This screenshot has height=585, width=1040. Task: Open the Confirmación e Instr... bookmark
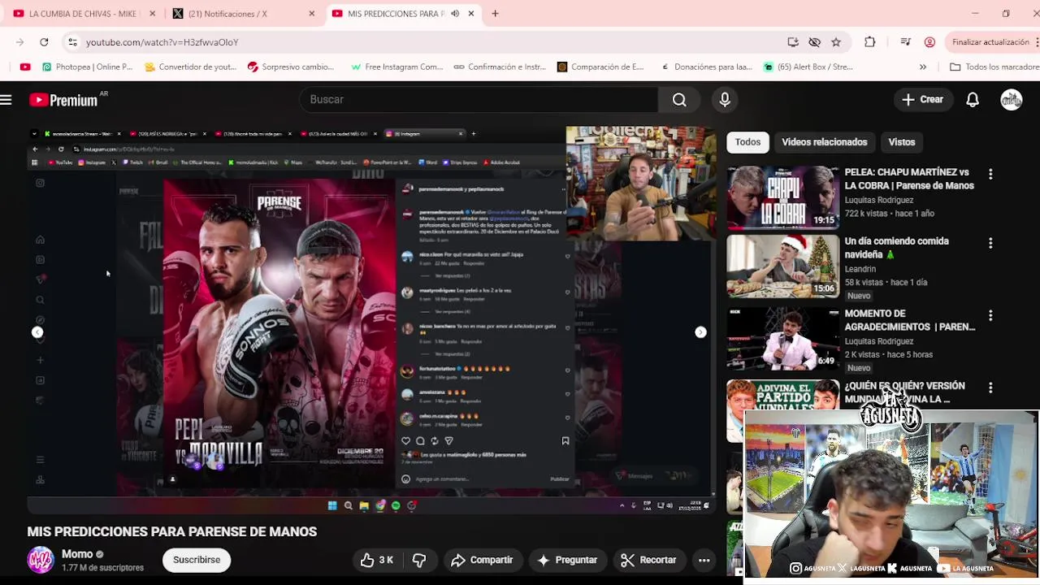(500, 67)
